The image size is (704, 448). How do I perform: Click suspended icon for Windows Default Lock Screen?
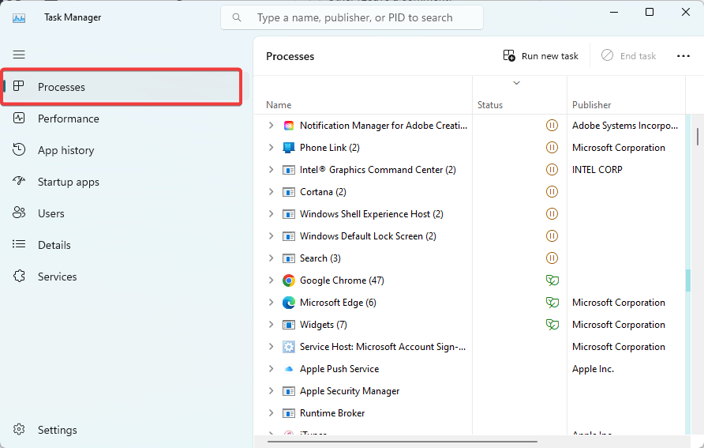point(552,236)
